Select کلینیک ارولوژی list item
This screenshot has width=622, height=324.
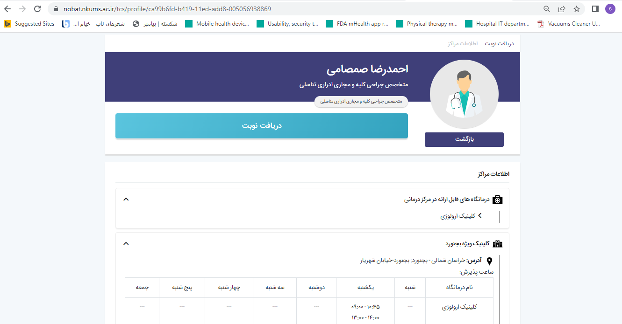point(458,216)
